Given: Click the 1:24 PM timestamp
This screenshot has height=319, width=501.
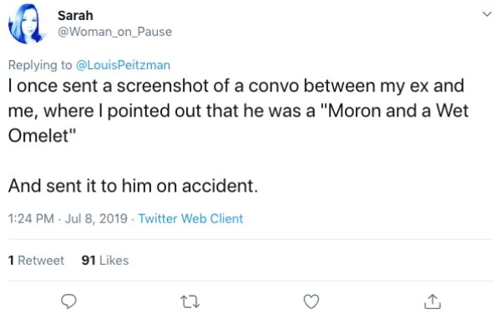Looking at the screenshot, I should coord(31,218).
